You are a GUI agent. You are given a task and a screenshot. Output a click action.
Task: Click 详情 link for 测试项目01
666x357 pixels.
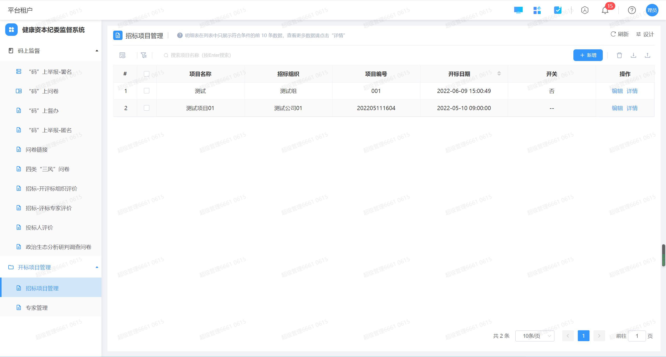(x=632, y=108)
